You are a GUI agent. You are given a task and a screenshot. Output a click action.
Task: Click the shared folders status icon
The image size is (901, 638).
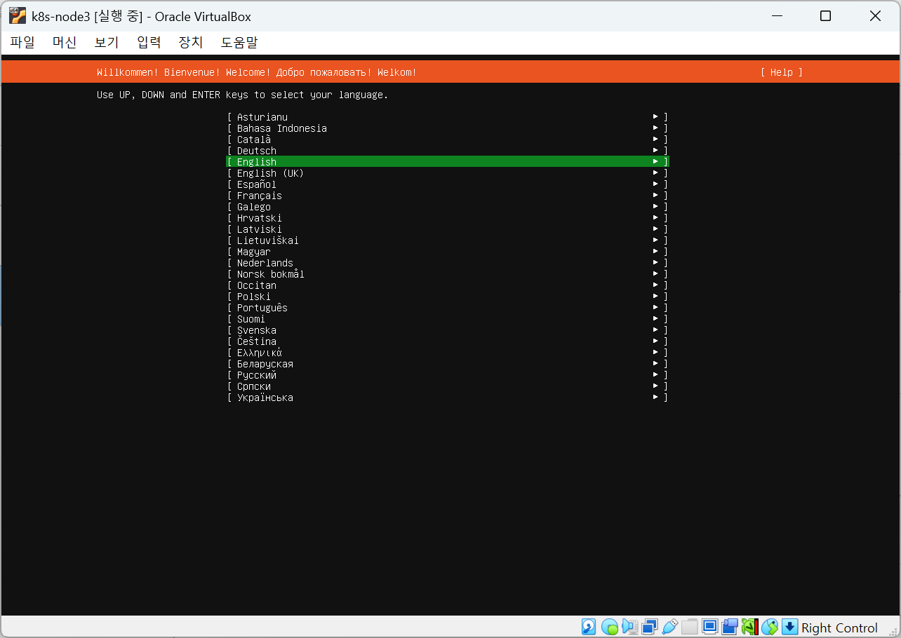(x=690, y=627)
